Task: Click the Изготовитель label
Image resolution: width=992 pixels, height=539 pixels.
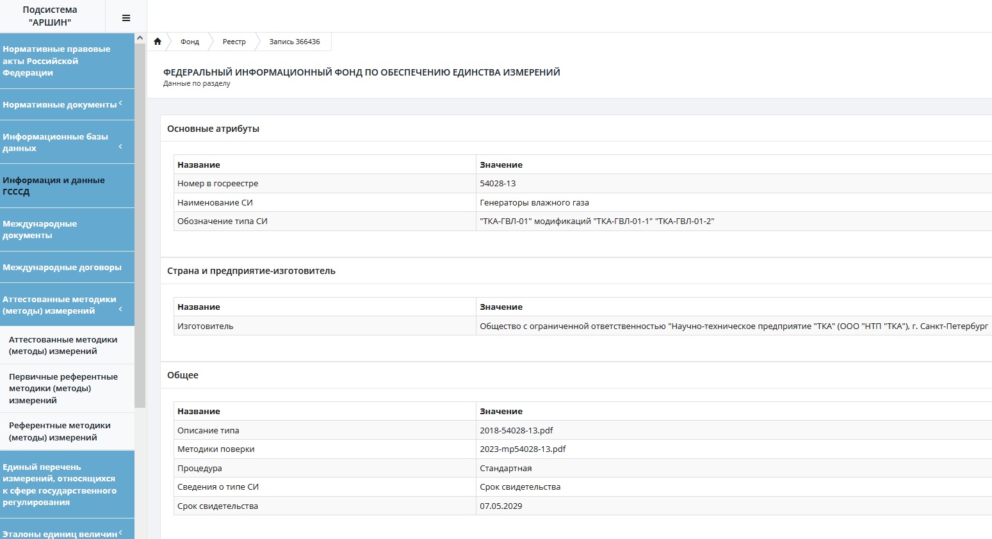Action: pyautogui.click(x=205, y=326)
